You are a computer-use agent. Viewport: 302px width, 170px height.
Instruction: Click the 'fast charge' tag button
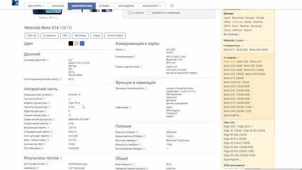click(x=80, y=36)
